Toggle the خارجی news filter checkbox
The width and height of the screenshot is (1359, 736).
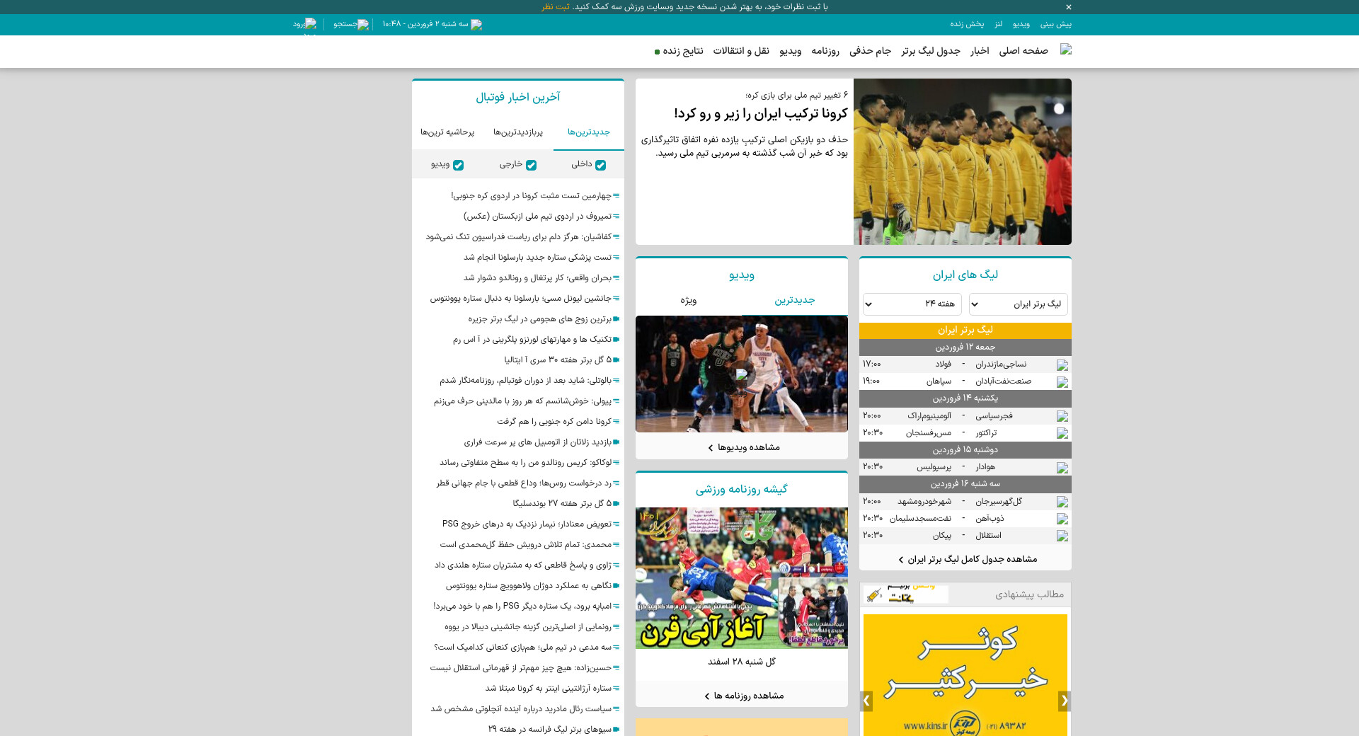click(531, 165)
